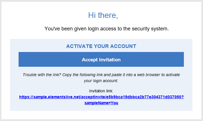Click the Accept Invitation button
The image size is (203, 121).
[x=101, y=59]
